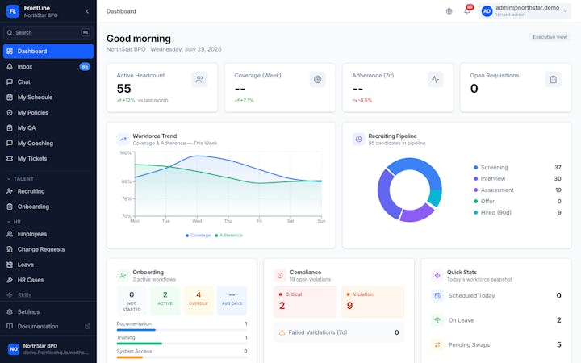Go to Change Requests menu item
581x363 pixels.
(x=48, y=249)
